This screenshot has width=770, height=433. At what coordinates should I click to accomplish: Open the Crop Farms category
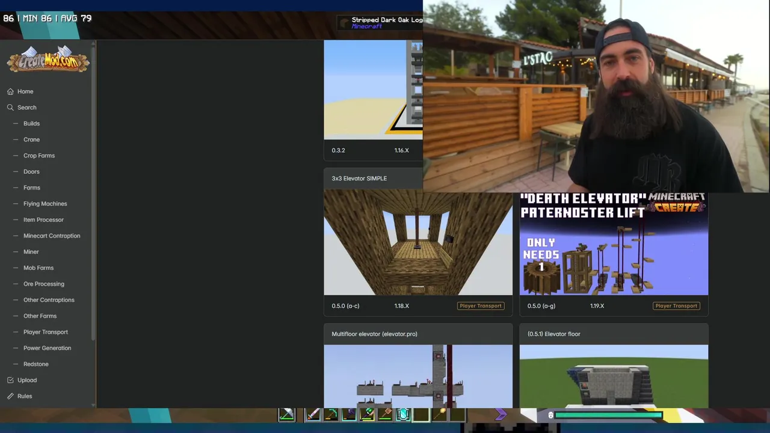[x=39, y=156]
